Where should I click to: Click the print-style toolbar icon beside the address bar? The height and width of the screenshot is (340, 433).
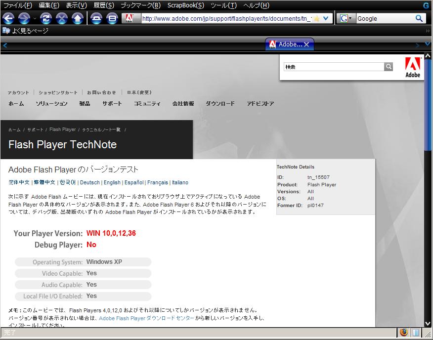click(112, 18)
